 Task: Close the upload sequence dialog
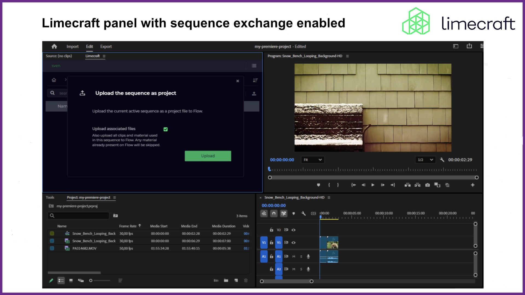pos(238,81)
